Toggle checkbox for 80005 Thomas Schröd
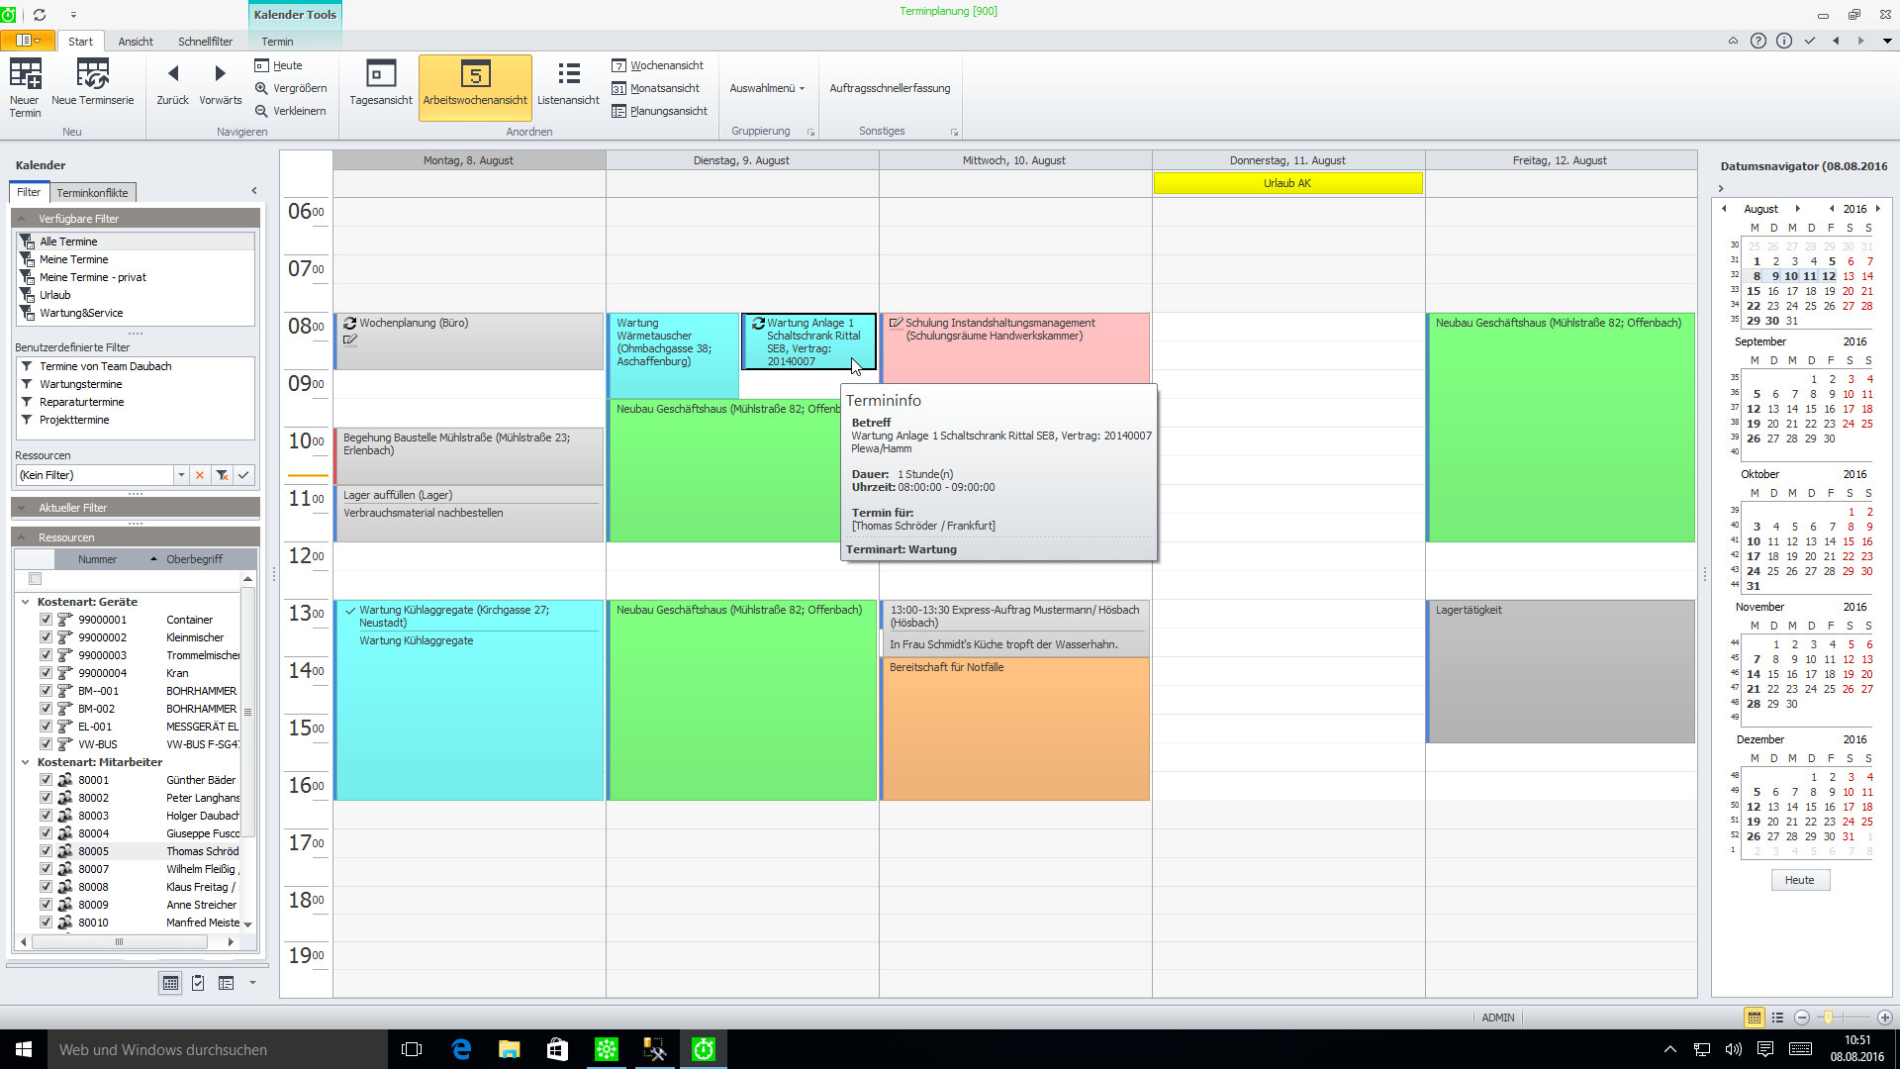Screen dimensions: 1900x1069 click(46, 851)
